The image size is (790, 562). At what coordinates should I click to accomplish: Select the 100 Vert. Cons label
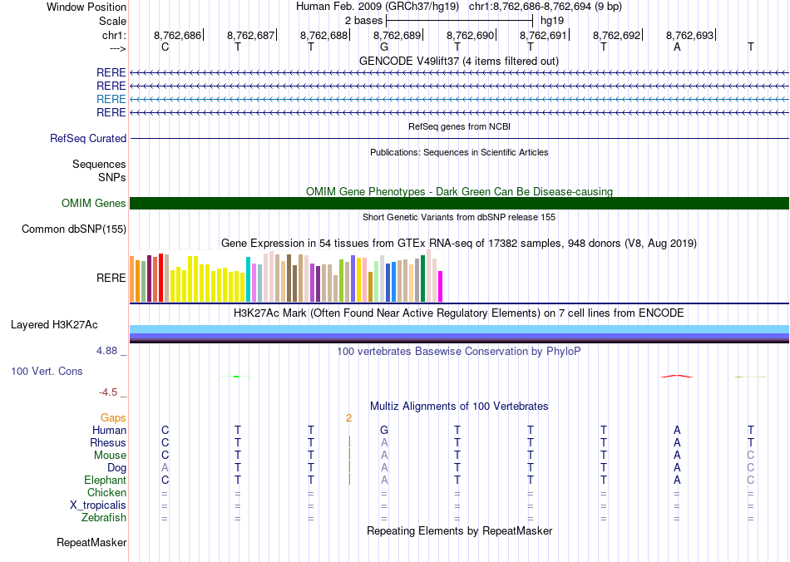(x=47, y=371)
